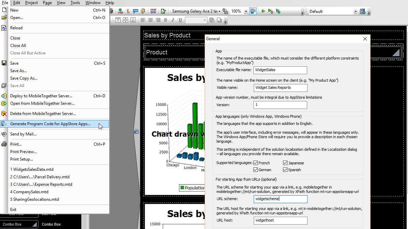Open the Tools menu
The image size is (408, 229).
(75, 3)
